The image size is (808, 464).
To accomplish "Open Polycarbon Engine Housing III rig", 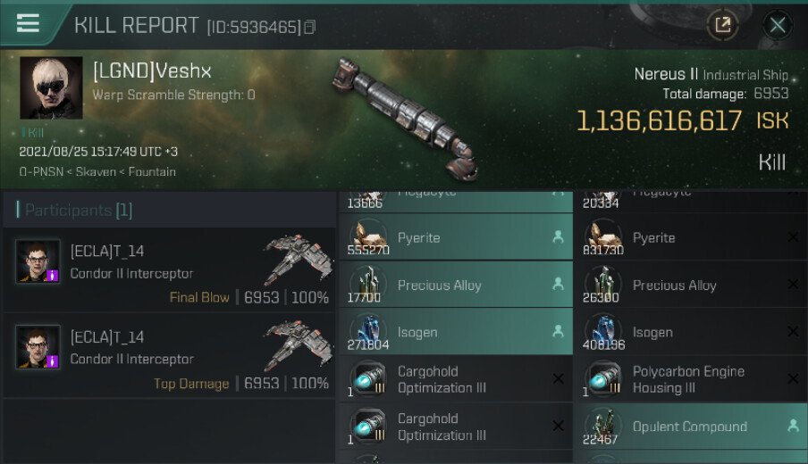I will (x=691, y=379).
